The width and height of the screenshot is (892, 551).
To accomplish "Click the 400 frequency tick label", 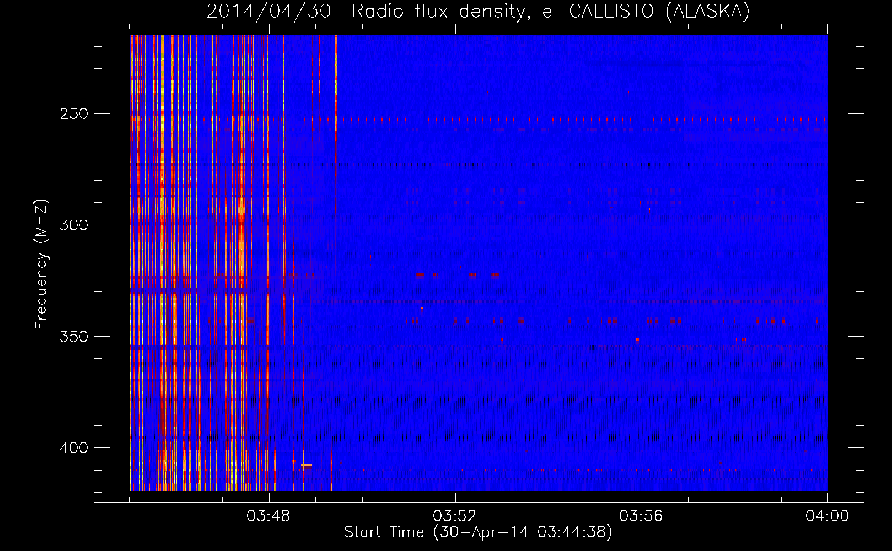I will [x=74, y=448].
